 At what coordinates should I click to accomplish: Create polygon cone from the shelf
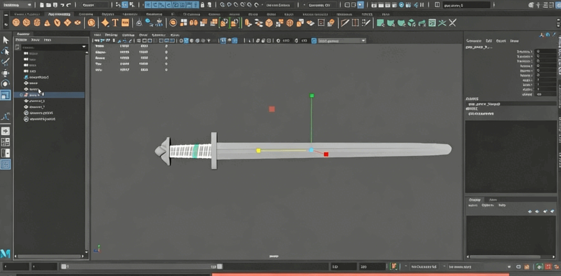click(47, 22)
